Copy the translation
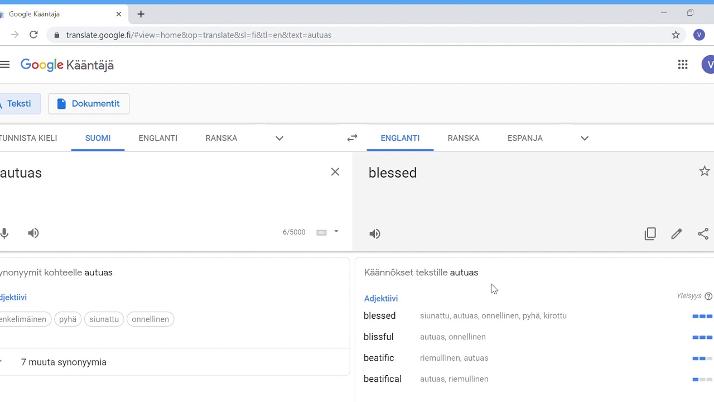This screenshot has height=402, width=714. (650, 233)
